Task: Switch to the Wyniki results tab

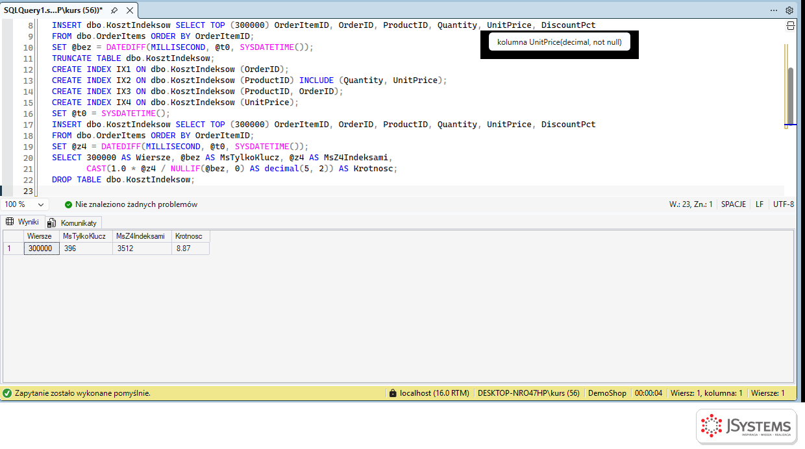Action: 23,222
